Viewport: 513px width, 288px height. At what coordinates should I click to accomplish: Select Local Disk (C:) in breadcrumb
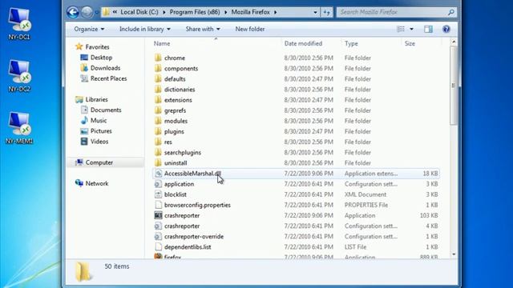[x=139, y=12]
